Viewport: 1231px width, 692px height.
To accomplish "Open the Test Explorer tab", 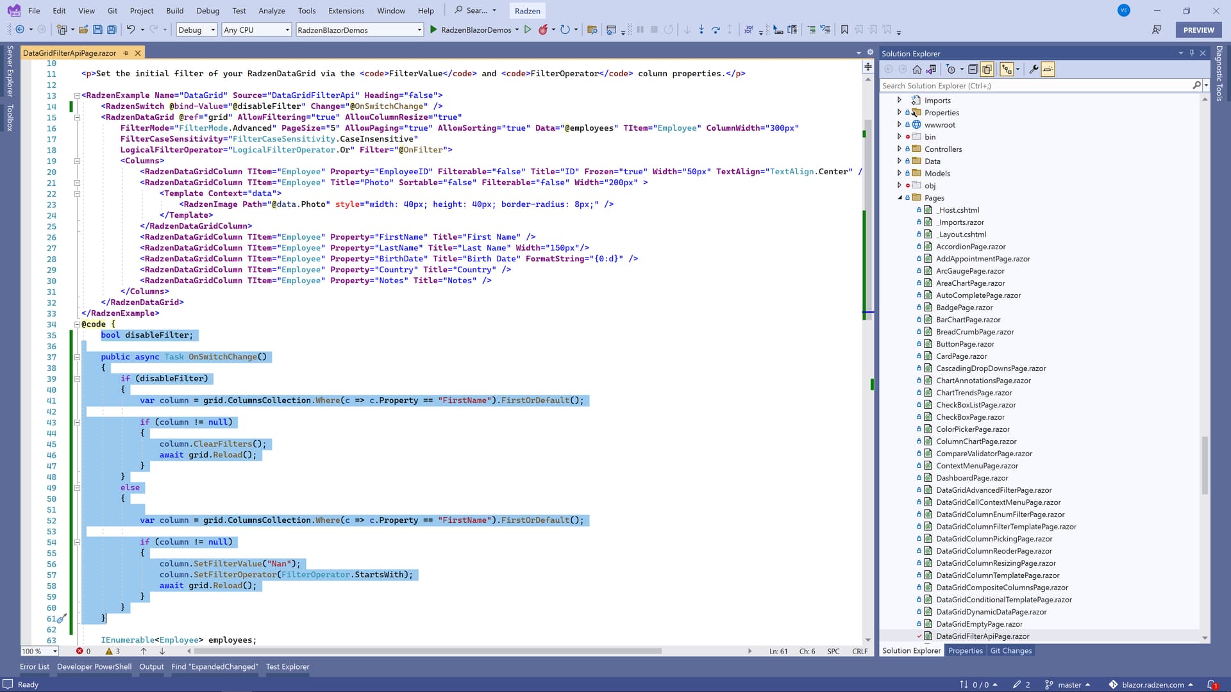I will tap(287, 666).
